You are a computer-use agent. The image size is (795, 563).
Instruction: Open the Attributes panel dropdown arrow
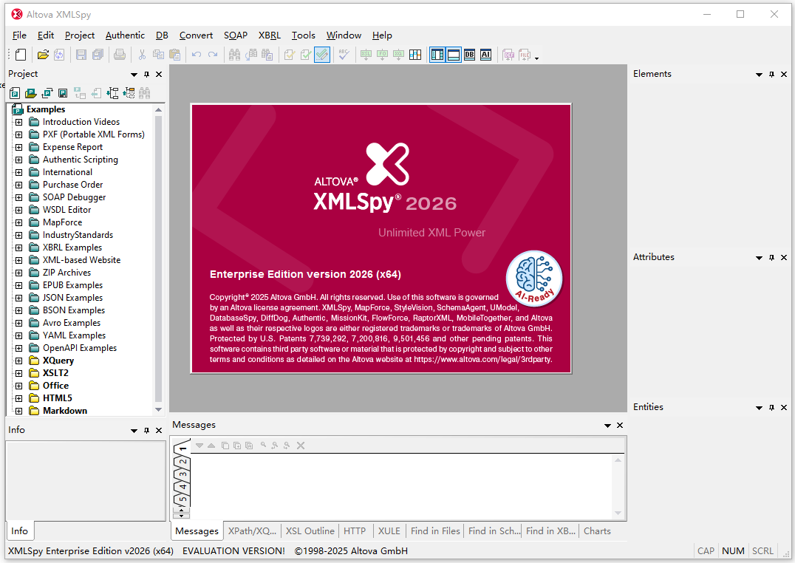[x=759, y=258]
